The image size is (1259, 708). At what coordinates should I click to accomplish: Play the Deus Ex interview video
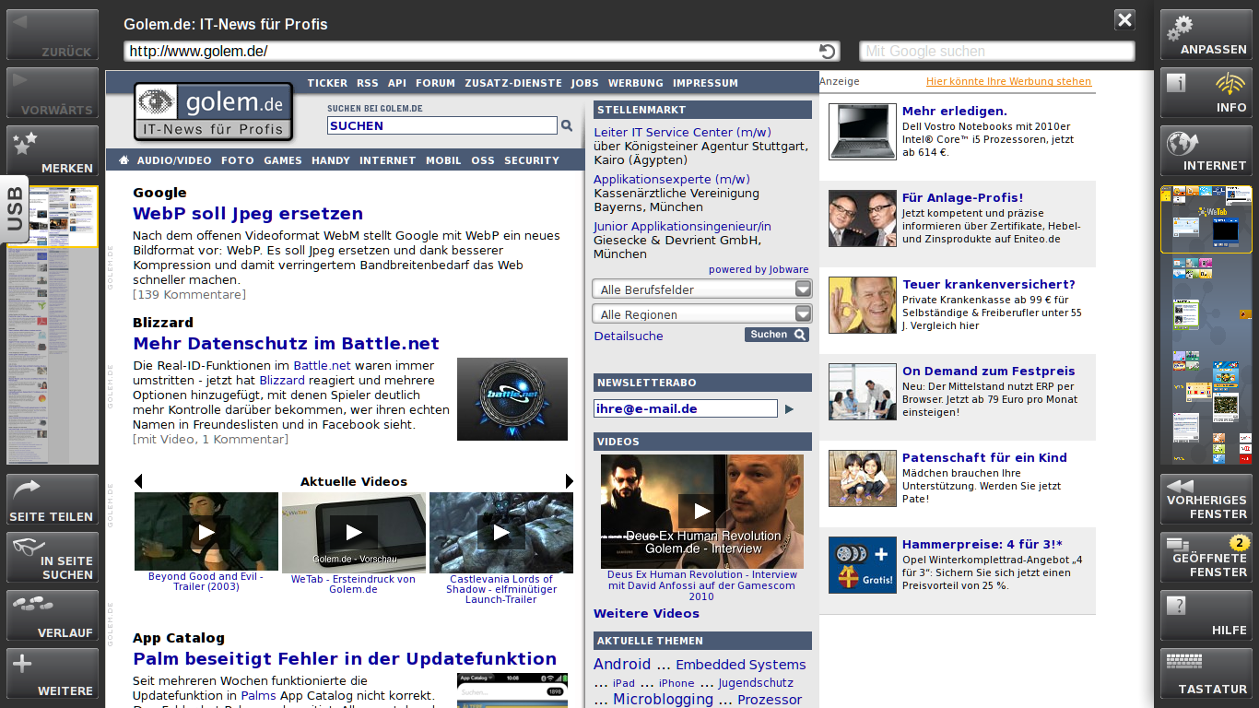click(701, 511)
